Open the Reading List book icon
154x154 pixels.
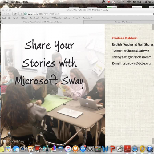(4, 18)
